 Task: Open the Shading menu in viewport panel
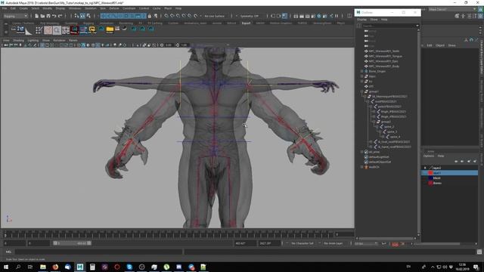click(18, 40)
